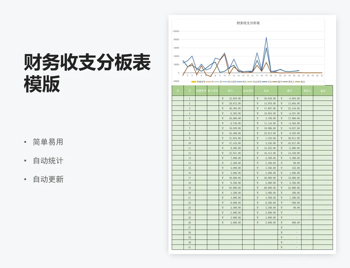This screenshot has height=268, width=350.
Task: Click the profit-loss cell -9,037.00
Action: pyautogui.click(x=290, y=128)
